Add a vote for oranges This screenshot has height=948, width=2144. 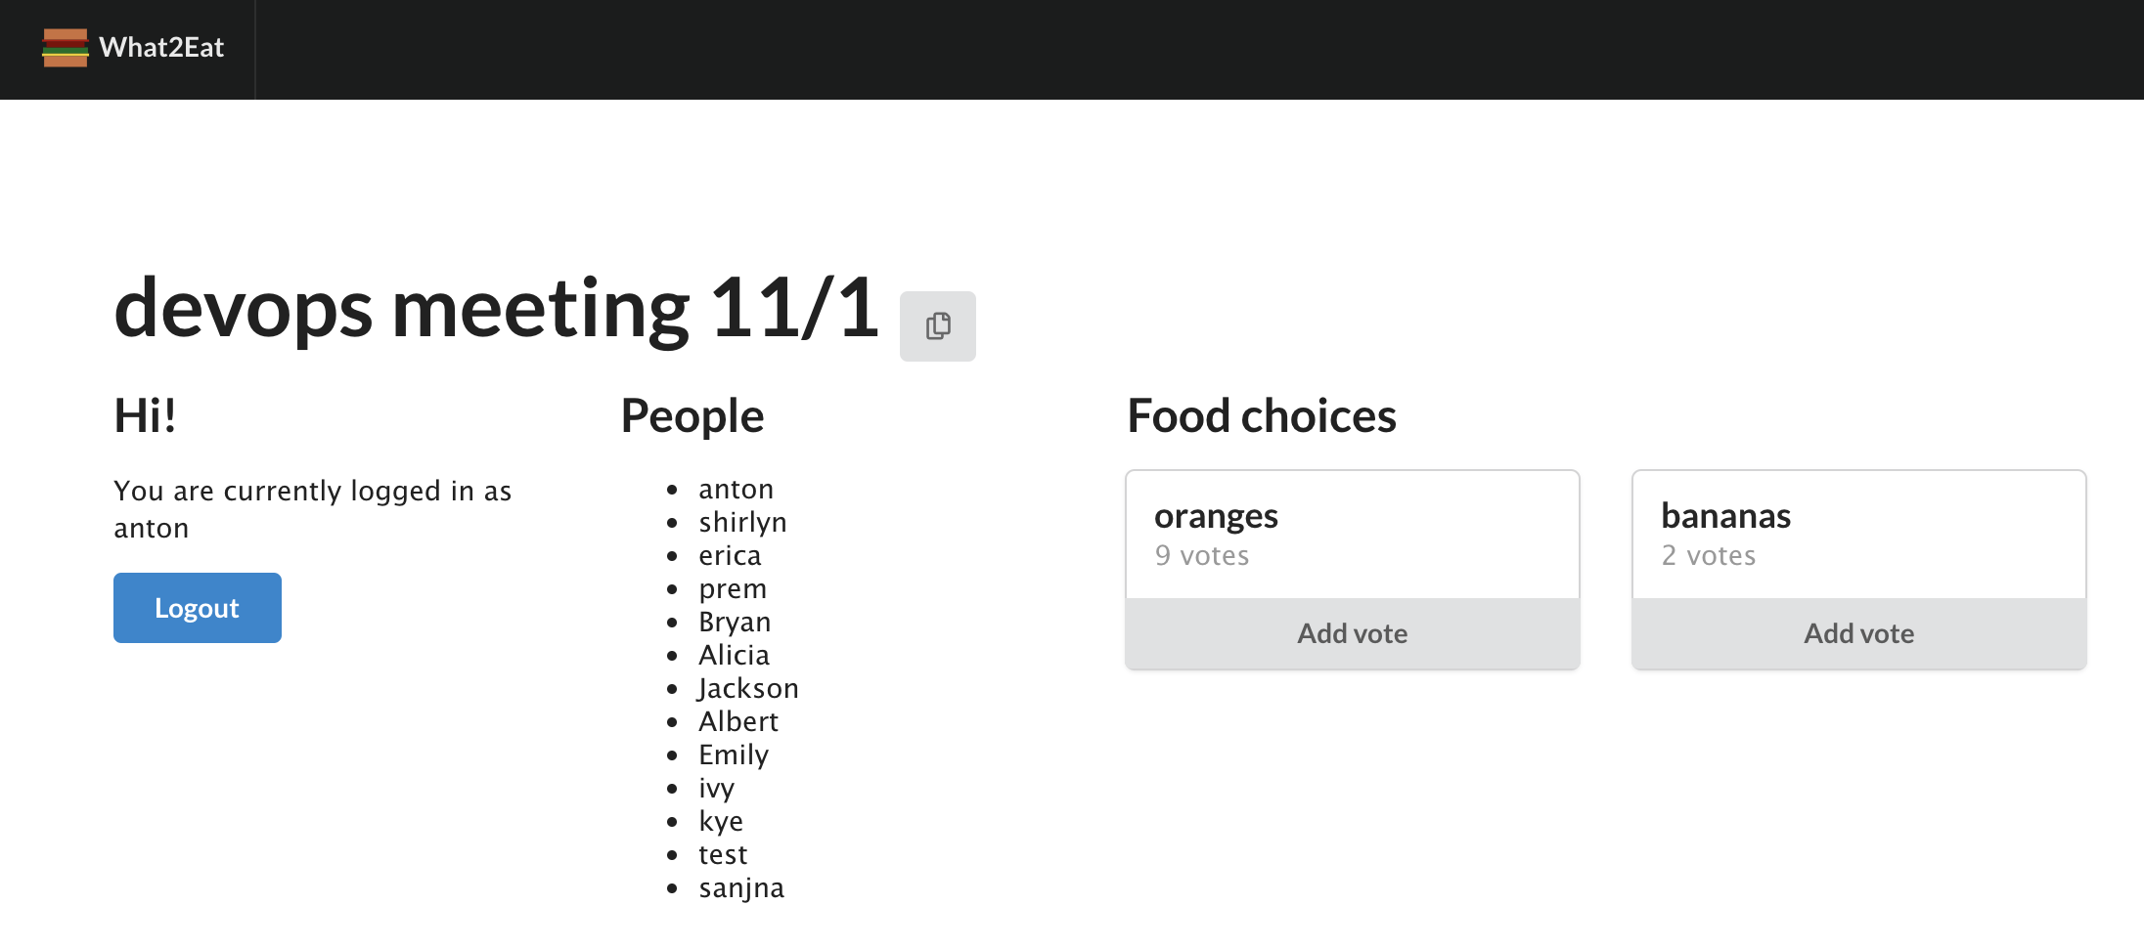pyautogui.click(x=1352, y=633)
